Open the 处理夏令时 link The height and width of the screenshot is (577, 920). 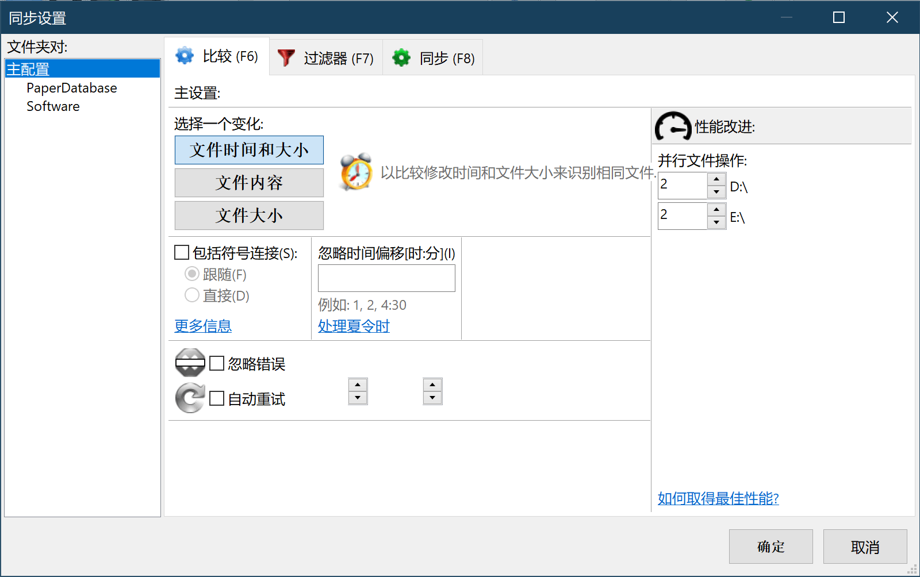[x=354, y=326]
